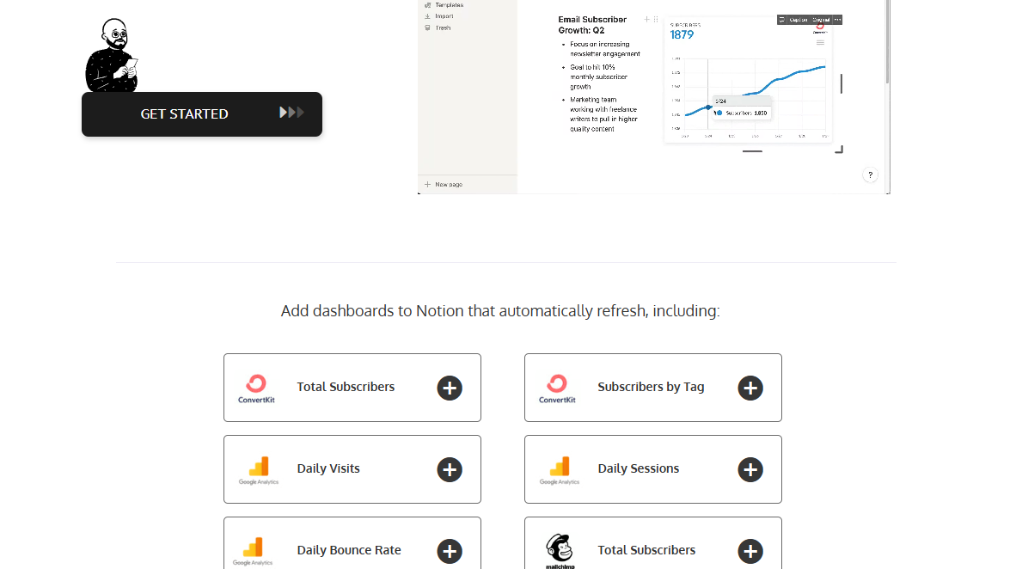Add Daily Bounce Rate plus icon
The height and width of the screenshot is (569, 1016).
pyautogui.click(x=450, y=552)
